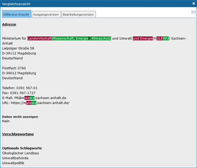
Task: Close the Vergleichsansicht dialog
Action: tap(194, 4)
